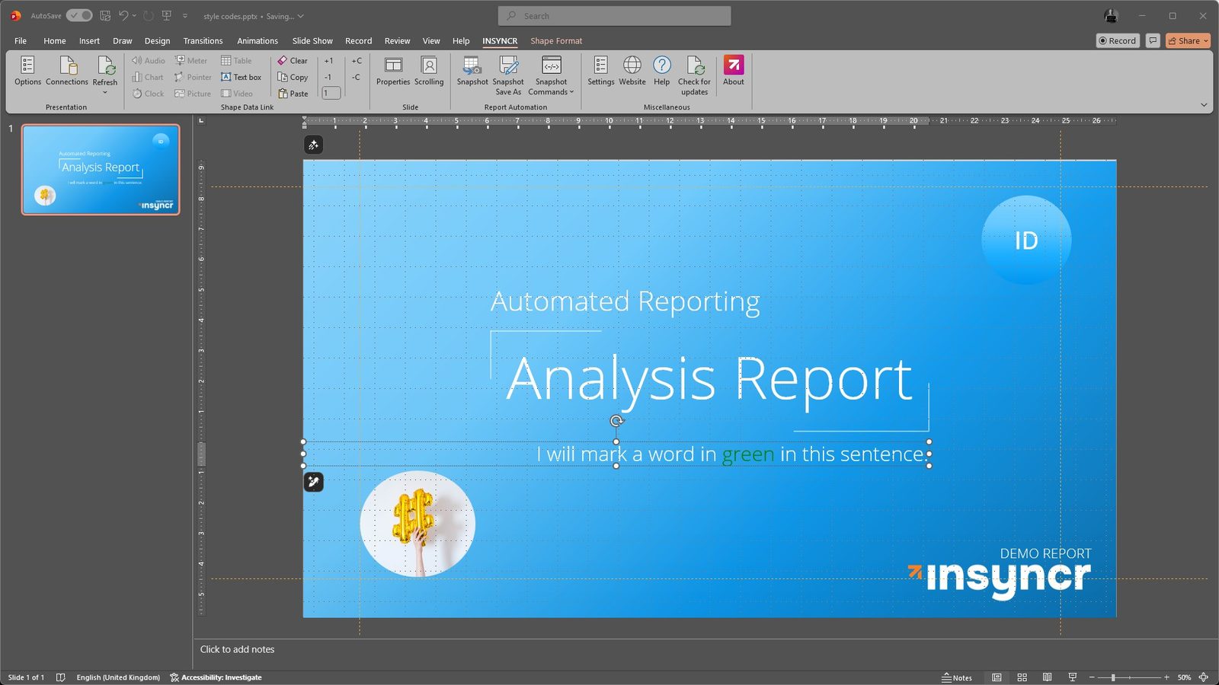Insert a data-linked Text box
The image size is (1219, 685).
241,77
